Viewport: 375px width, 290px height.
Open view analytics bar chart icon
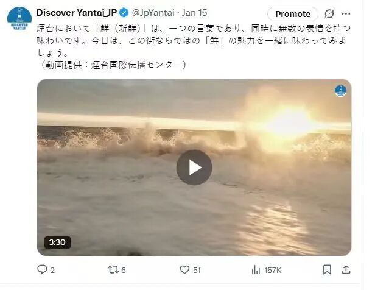pyautogui.click(x=256, y=270)
